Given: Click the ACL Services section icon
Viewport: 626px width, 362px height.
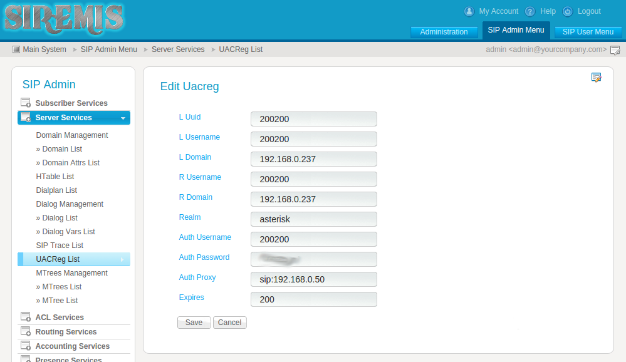Looking at the screenshot, I should pyautogui.click(x=26, y=317).
